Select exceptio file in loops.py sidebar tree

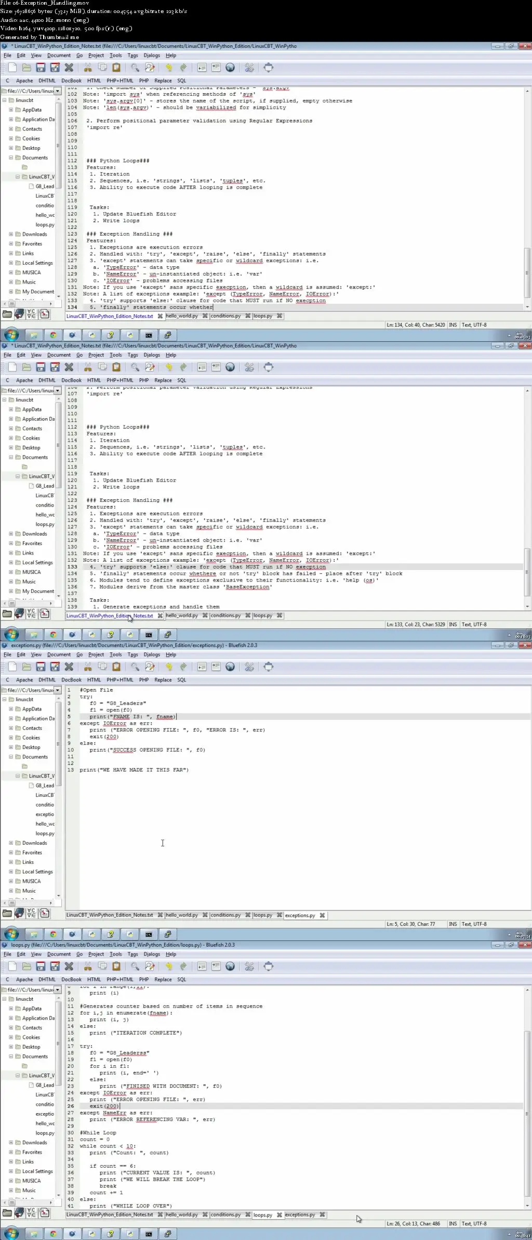click(45, 1114)
